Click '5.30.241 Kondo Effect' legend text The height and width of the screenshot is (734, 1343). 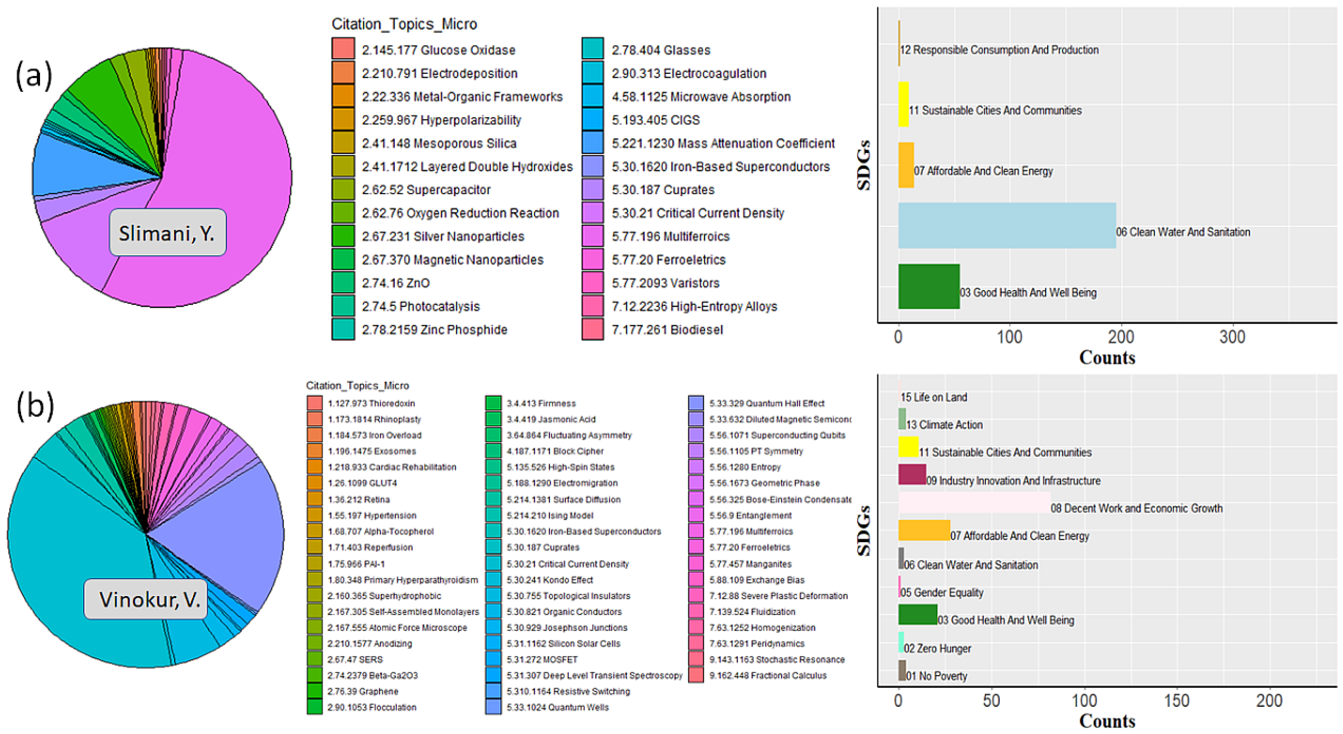pyautogui.click(x=550, y=580)
